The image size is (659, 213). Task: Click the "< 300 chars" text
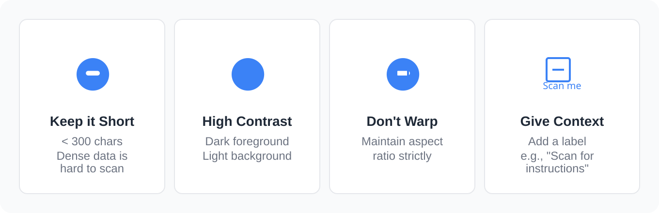point(92,141)
